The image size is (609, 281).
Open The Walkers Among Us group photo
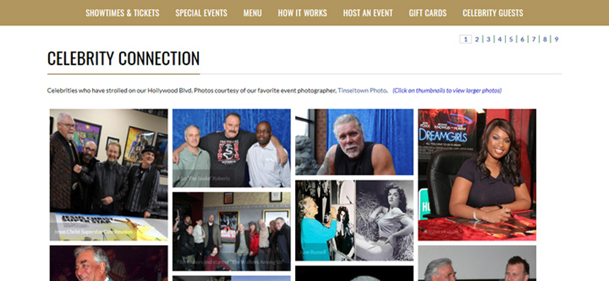pyautogui.click(x=231, y=232)
